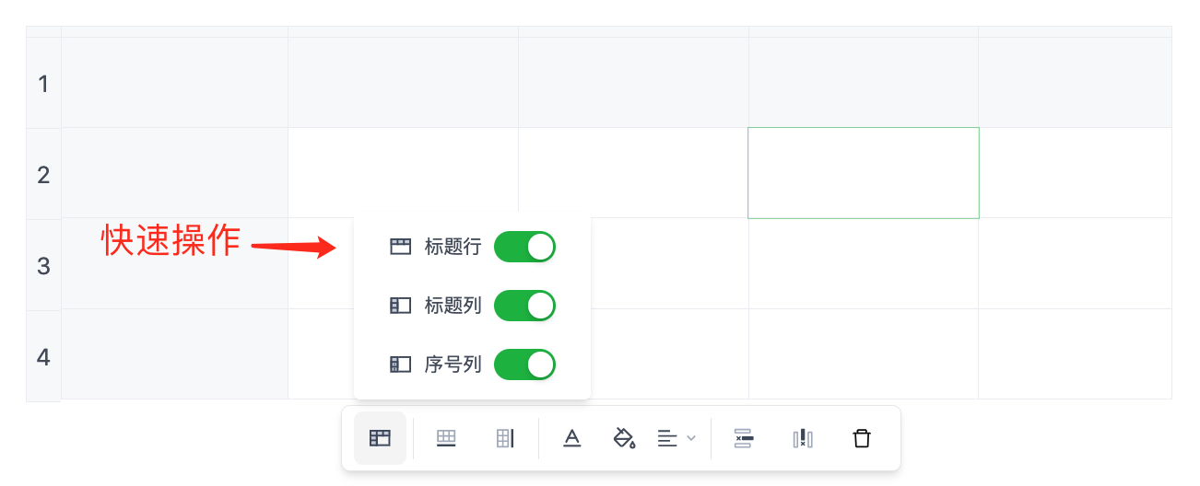Disable the 序号列 switch
This screenshot has width=1200, height=486.
[x=524, y=364]
